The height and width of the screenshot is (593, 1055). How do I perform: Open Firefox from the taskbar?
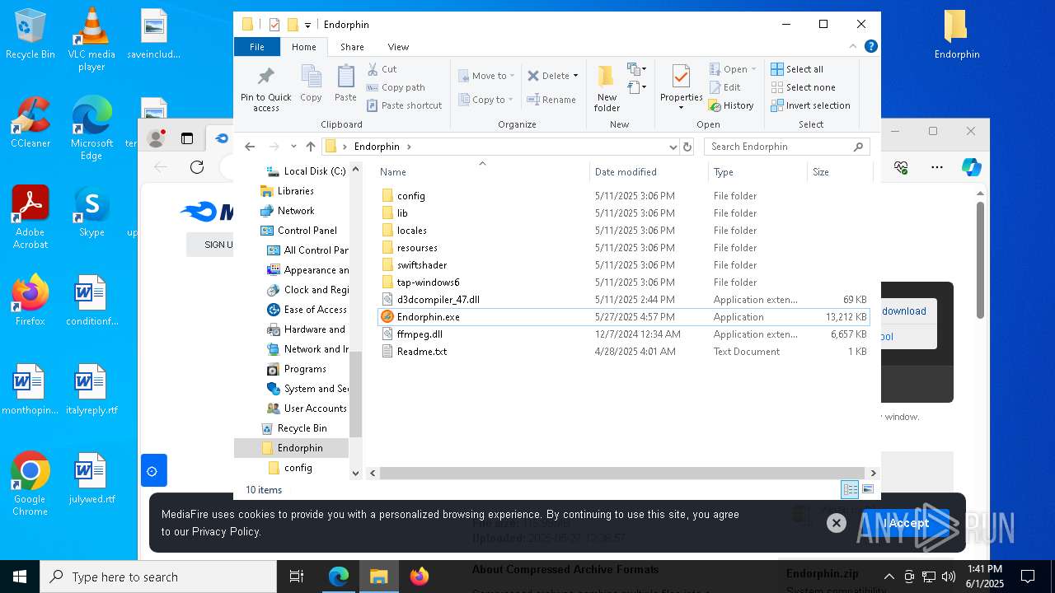(x=420, y=577)
